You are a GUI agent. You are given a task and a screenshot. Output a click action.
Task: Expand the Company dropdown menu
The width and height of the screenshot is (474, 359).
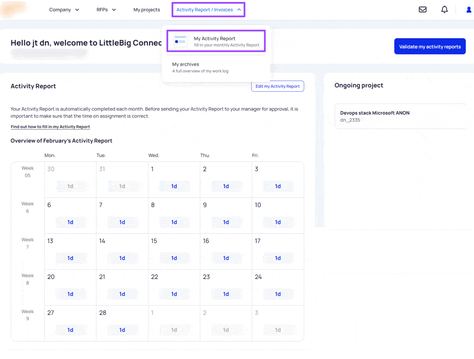[64, 10]
